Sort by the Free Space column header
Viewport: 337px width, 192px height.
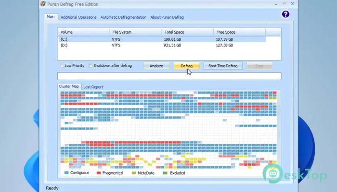[x=240, y=32]
